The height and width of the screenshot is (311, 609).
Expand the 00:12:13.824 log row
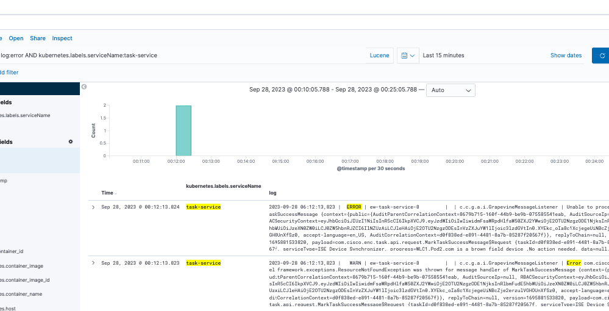coord(93,207)
